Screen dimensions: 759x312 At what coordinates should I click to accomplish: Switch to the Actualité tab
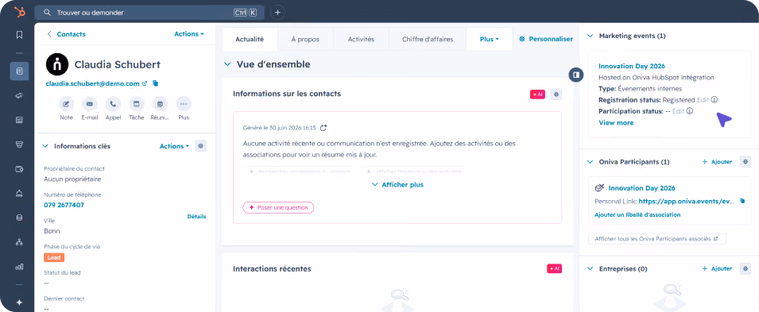click(250, 39)
